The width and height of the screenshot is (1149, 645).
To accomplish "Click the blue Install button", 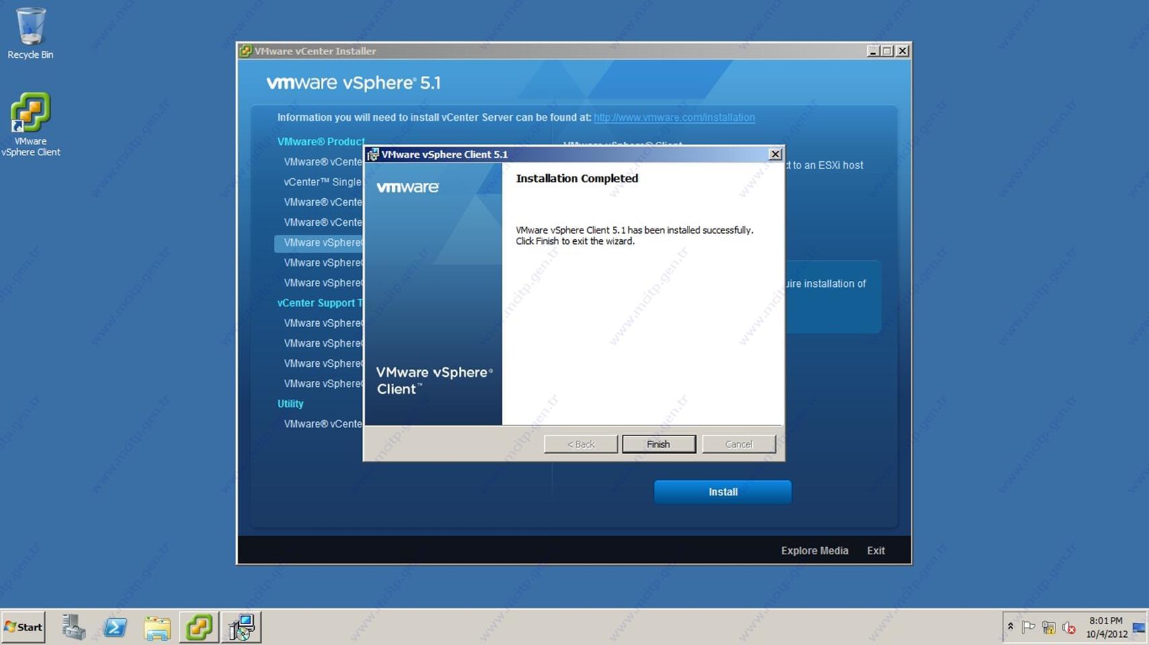I will click(x=722, y=492).
